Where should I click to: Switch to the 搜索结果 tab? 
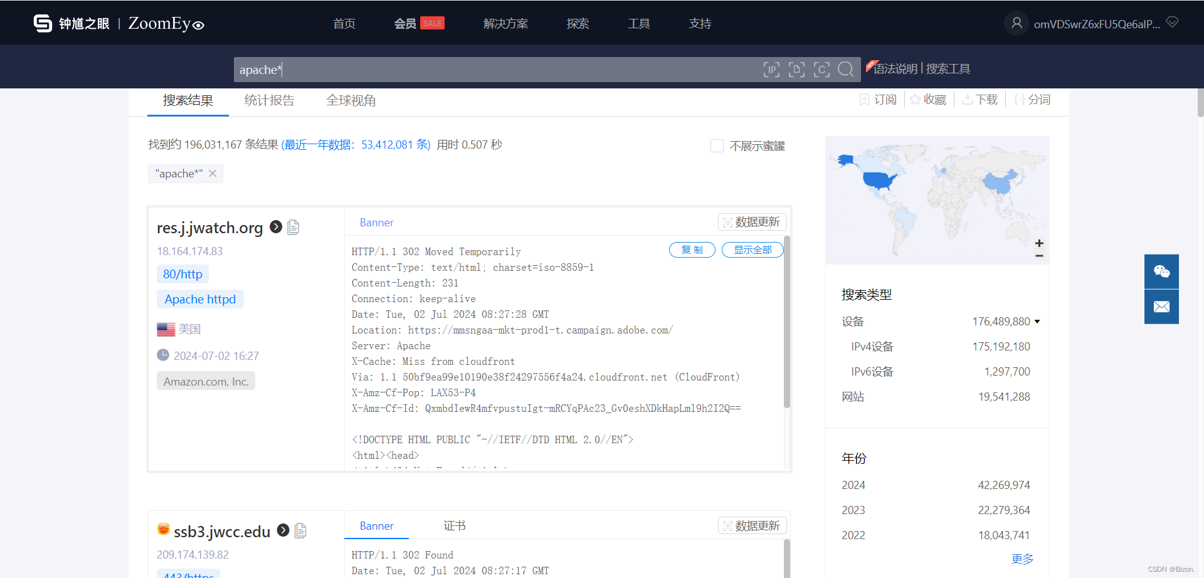click(188, 100)
